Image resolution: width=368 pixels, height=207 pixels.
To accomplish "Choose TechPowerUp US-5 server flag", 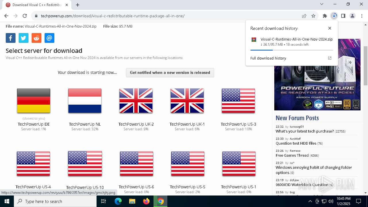I will [188, 164].
